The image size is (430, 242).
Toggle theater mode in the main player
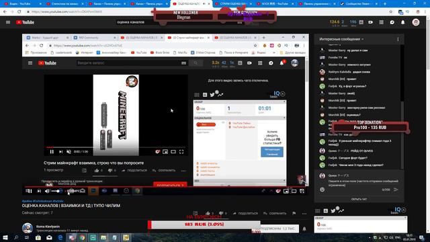pos(294,191)
